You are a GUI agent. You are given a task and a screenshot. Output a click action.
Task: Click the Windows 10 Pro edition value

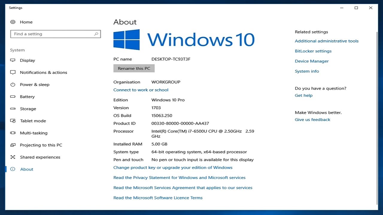tap(168, 100)
